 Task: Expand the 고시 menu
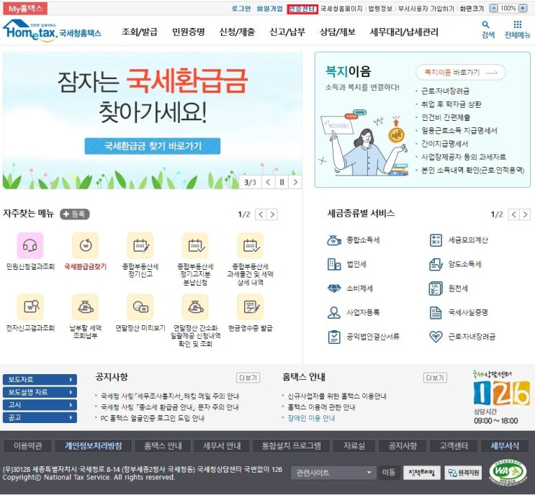click(x=40, y=404)
